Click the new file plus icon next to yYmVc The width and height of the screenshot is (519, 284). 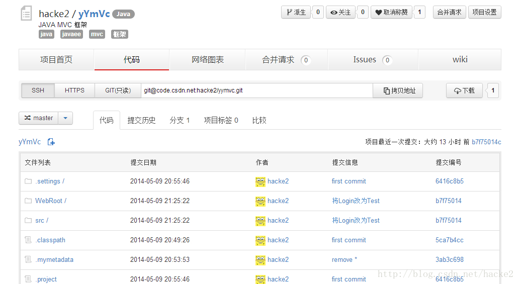51,142
